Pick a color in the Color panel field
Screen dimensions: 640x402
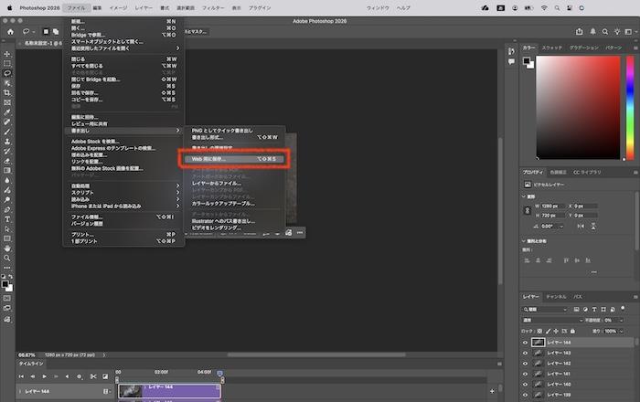pos(578,108)
